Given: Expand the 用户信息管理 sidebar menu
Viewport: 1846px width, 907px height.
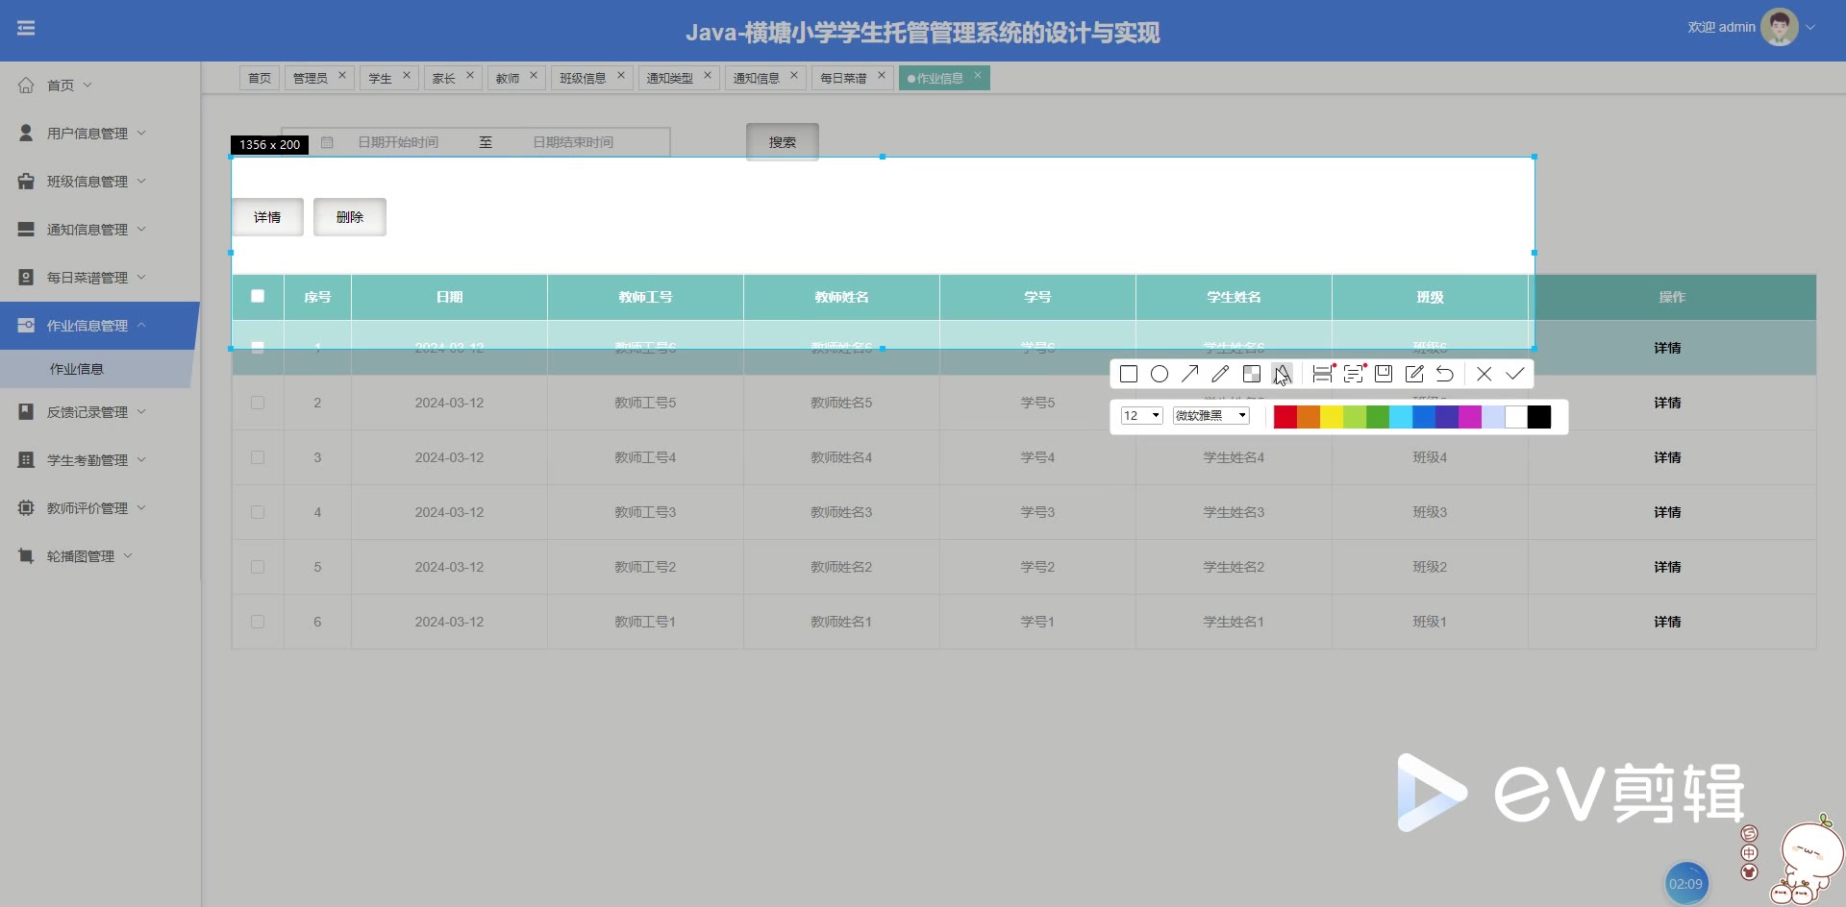Looking at the screenshot, I should (x=87, y=134).
